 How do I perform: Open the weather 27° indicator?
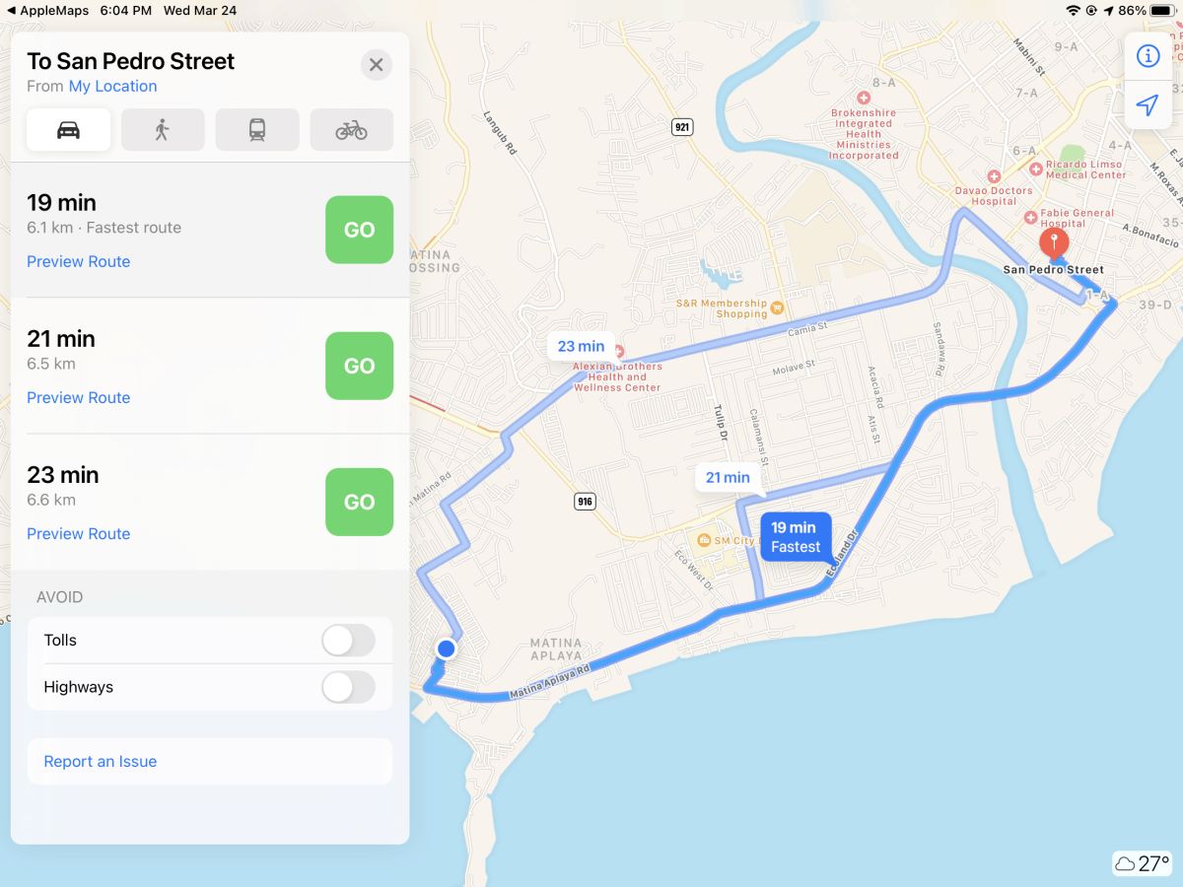point(1143,864)
